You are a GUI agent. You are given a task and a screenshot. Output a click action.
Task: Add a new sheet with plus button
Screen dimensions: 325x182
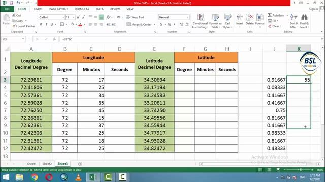80,164
